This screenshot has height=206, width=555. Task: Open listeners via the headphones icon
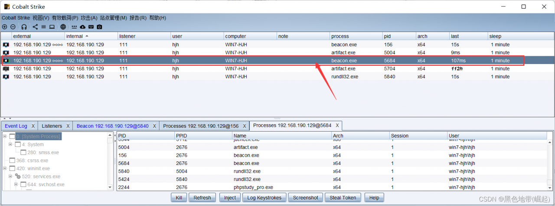pyautogui.click(x=24, y=27)
